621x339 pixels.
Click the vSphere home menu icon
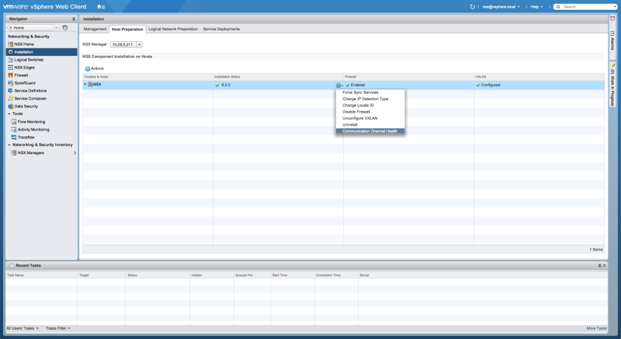(101, 7)
